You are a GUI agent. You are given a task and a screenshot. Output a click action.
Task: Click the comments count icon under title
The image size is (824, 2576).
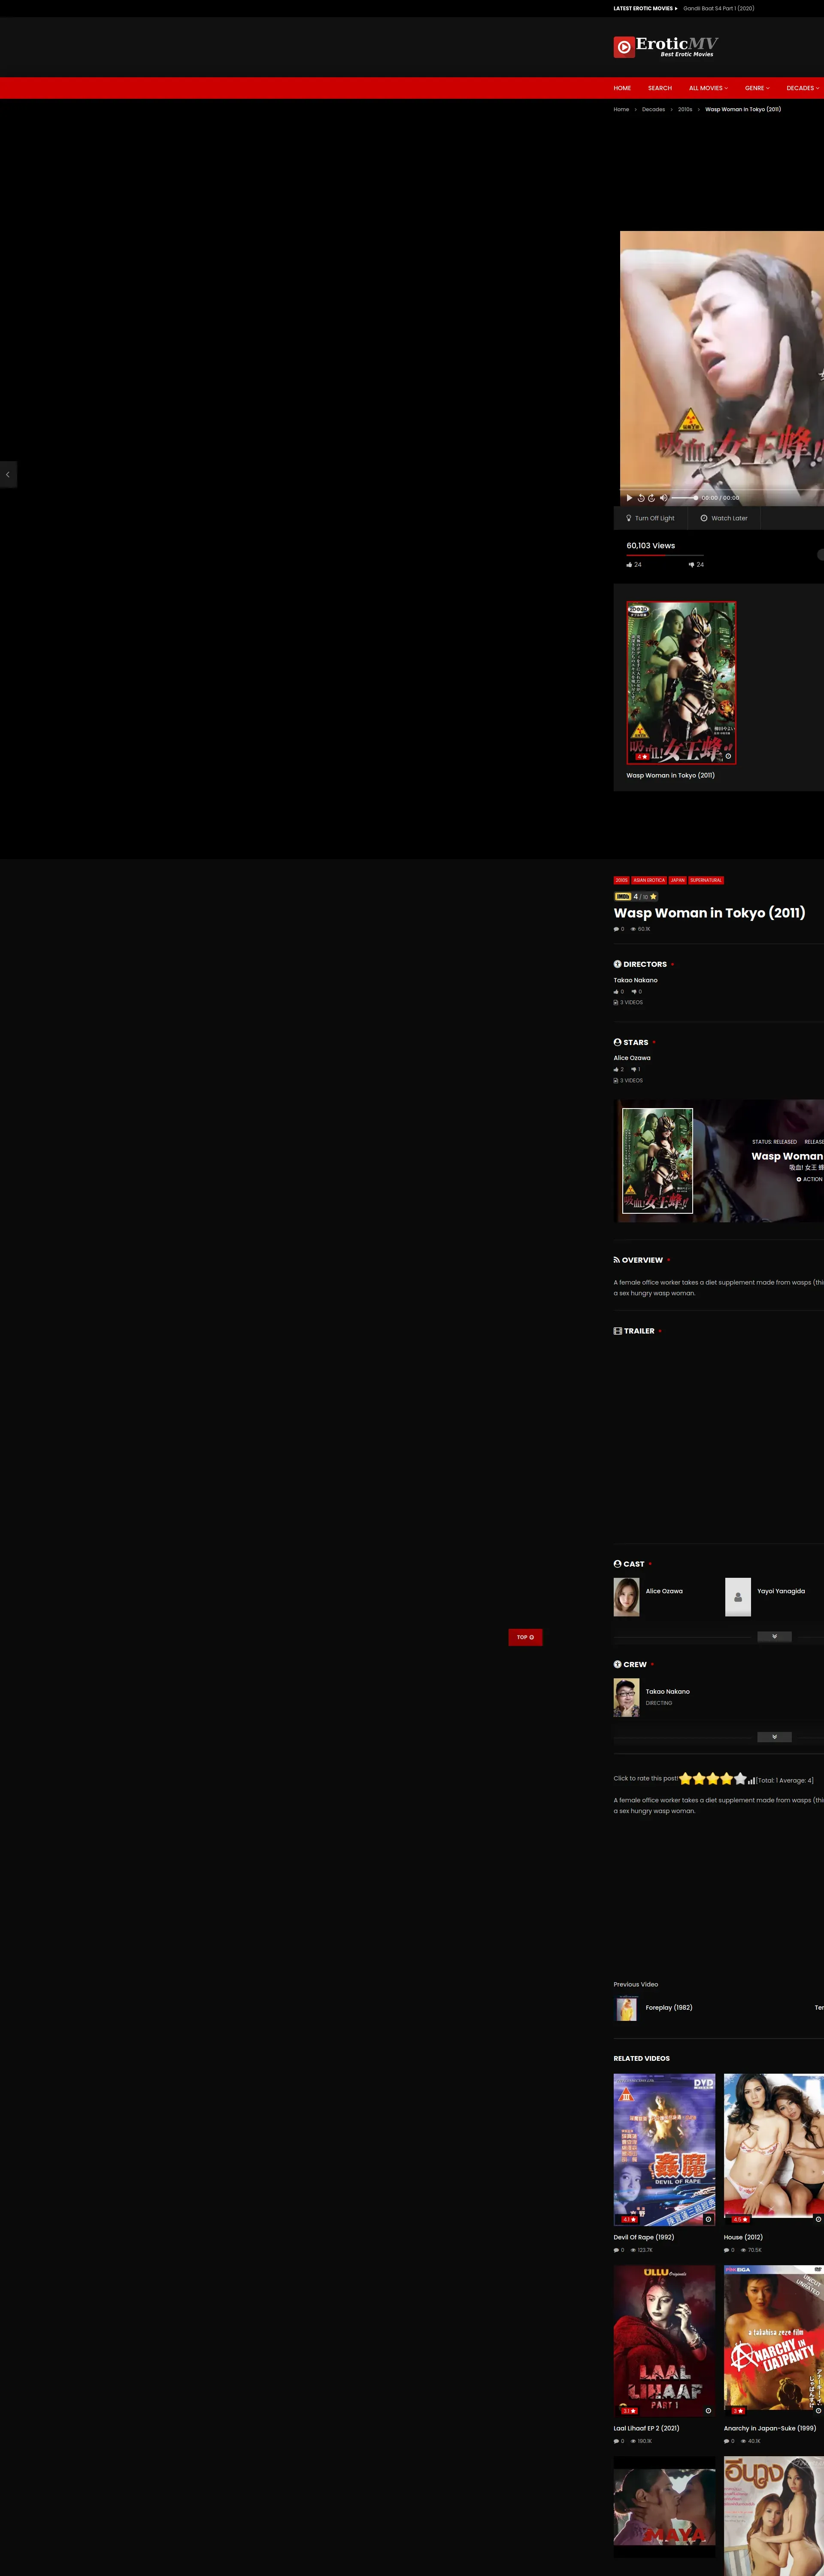(x=616, y=929)
